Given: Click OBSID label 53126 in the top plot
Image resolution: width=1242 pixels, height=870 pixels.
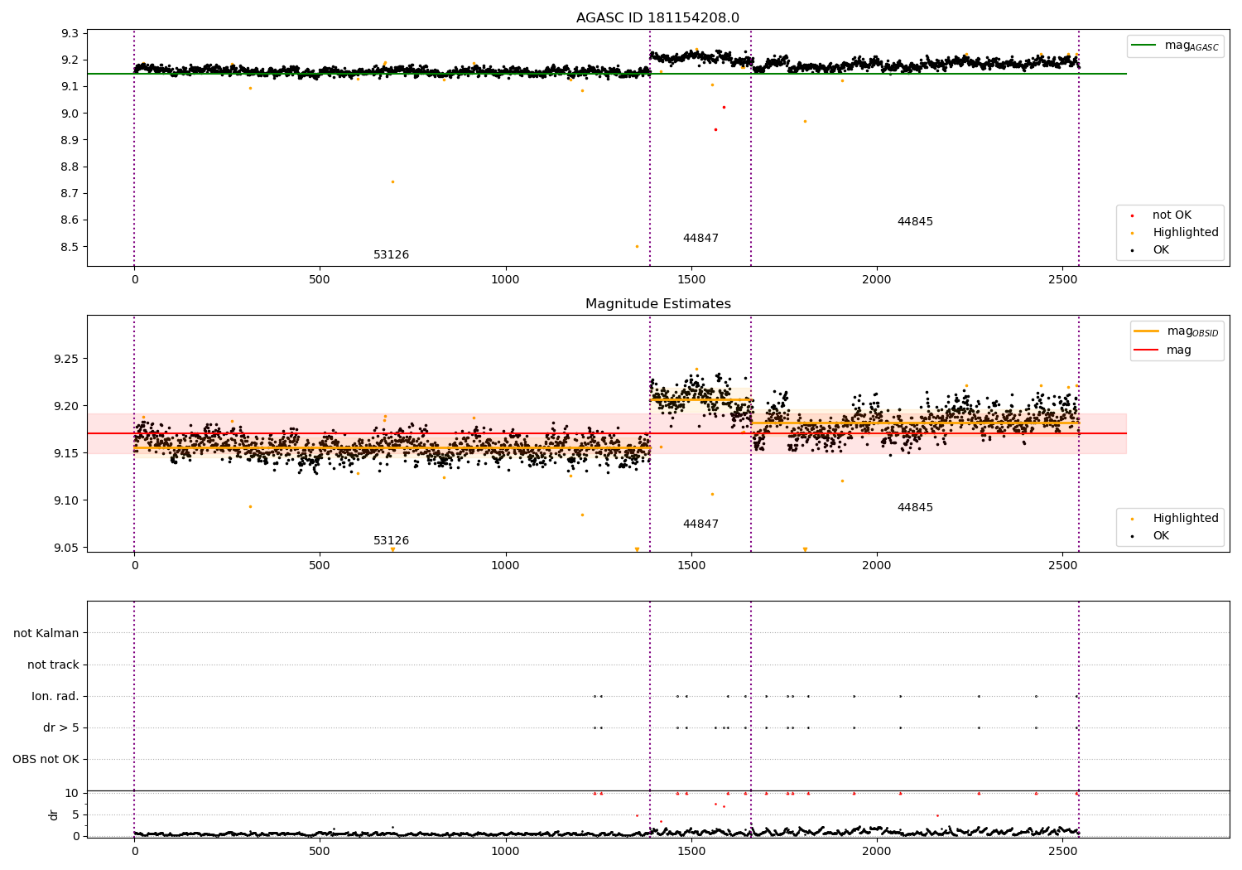Looking at the screenshot, I should pos(391,255).
